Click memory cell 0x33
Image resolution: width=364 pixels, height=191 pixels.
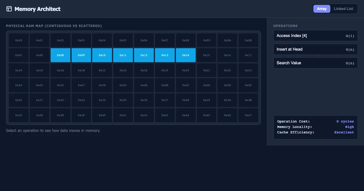(x=81, y=100)
